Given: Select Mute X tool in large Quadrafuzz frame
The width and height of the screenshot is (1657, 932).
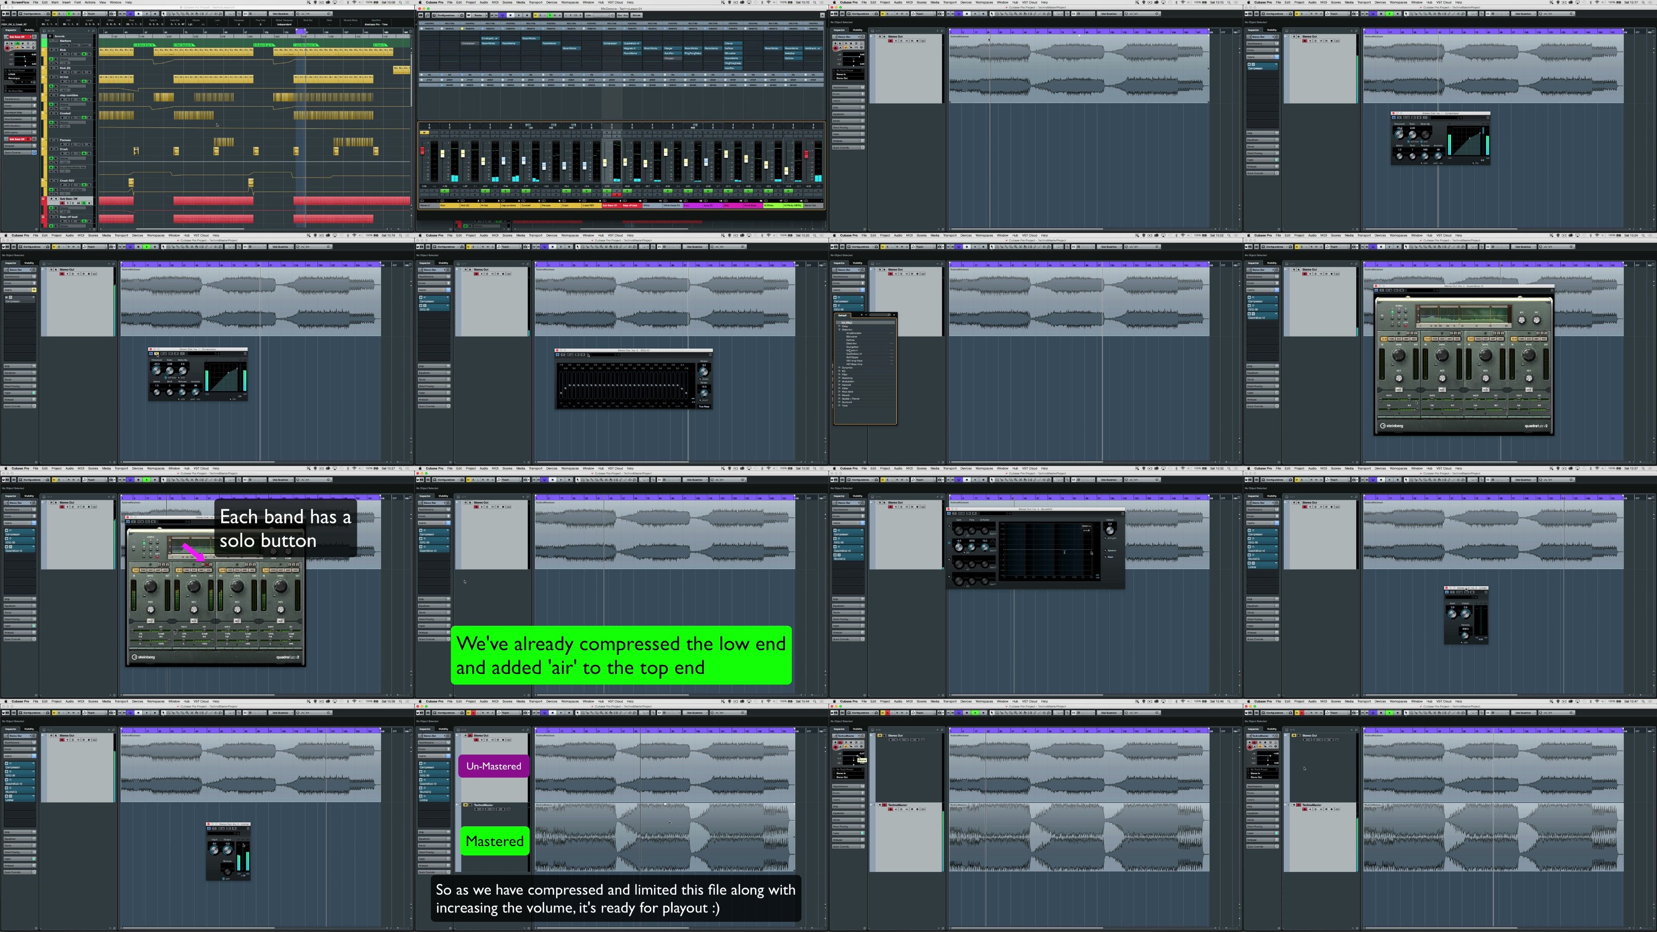Looking at the screenshot, I should [x=1435, y=247].
